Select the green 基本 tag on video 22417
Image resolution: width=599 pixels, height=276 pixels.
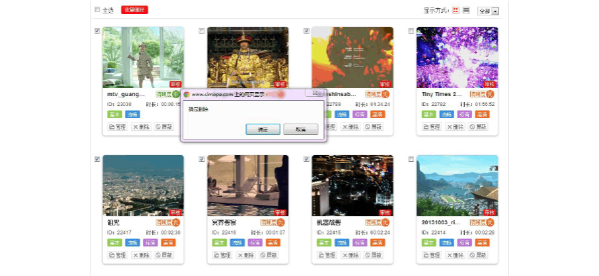(x=113, y=242)
